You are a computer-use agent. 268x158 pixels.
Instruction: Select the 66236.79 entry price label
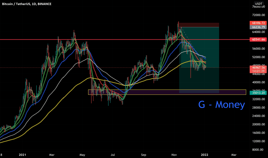(258, 27)
